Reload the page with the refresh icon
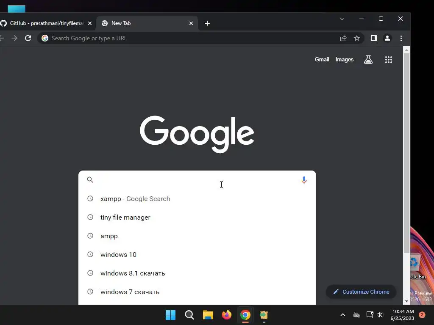This screenshot has width=434, height=325. click(x=28, y=38)
